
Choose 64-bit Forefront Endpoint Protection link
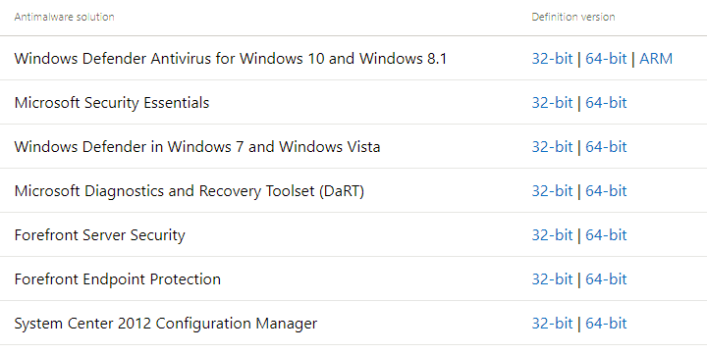tap(606, 279)
